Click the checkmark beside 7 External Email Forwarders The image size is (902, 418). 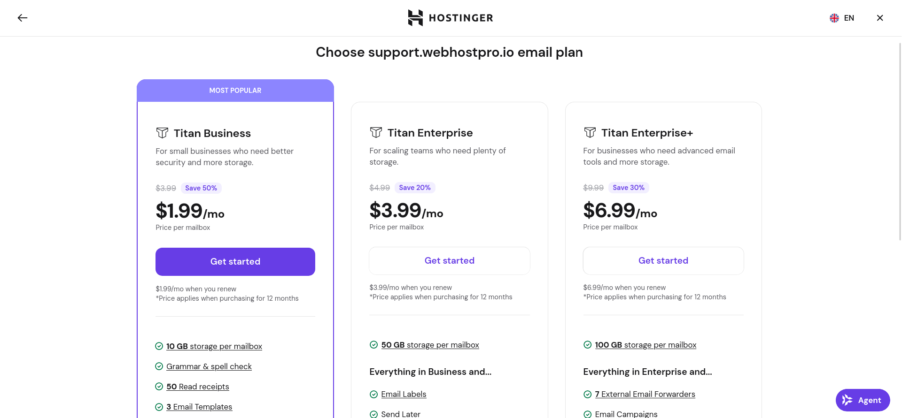tap(587, 394)
